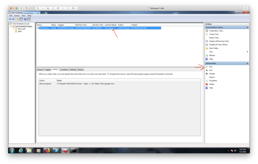258x164 pixels.
Task: Click the Refresh icon in the Actions pane
Action: [x=207, y=55]
